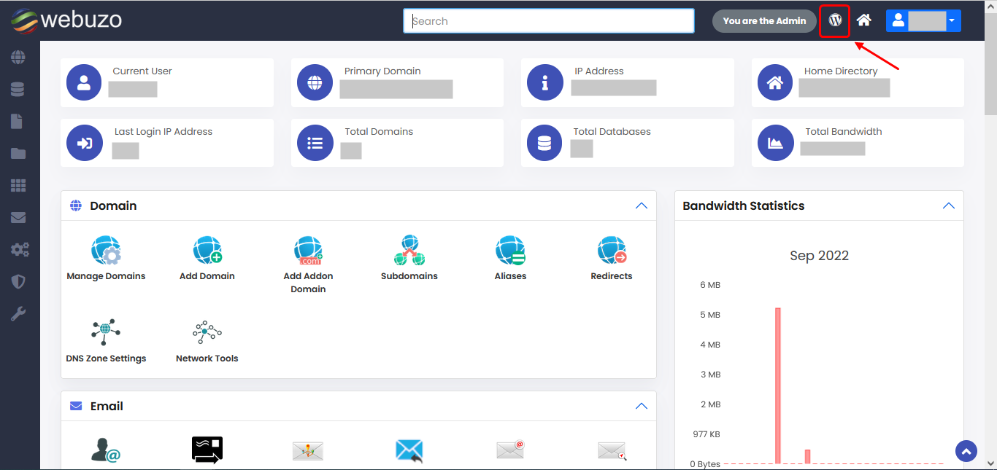The width and height of the screenshot is (997, 470).
Task: Open DNS Zone Settings
Action: point(106,340)
